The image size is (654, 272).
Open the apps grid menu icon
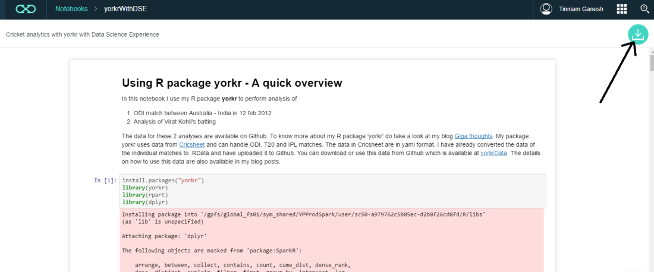pos(622,9)
